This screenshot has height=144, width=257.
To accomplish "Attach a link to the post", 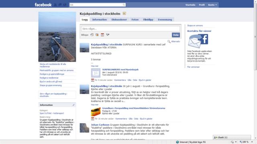I will [108, 35].
